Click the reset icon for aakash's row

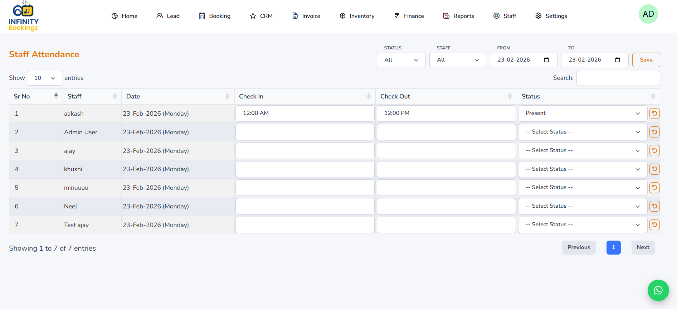pyautogui.click(x=654, y=114)
